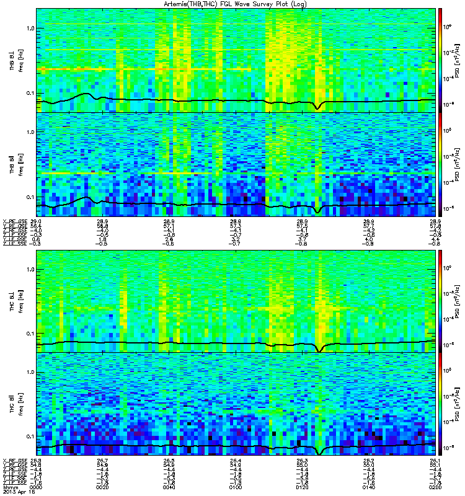Click the 0000 time label on the bottom axis
Image resolution: width=465 pixels, height=496 pixels.
(x=35, y=487)
